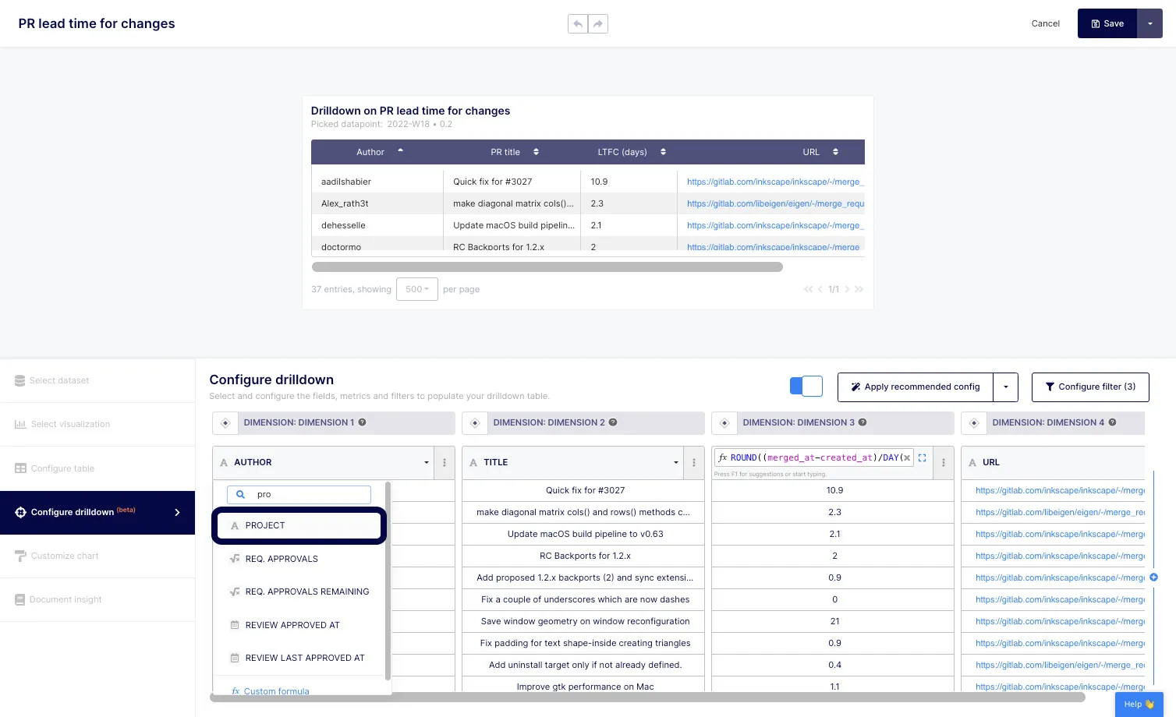1176x717 pixels.
Task: Switch to the Configure table section
Action: pos(62,468)
